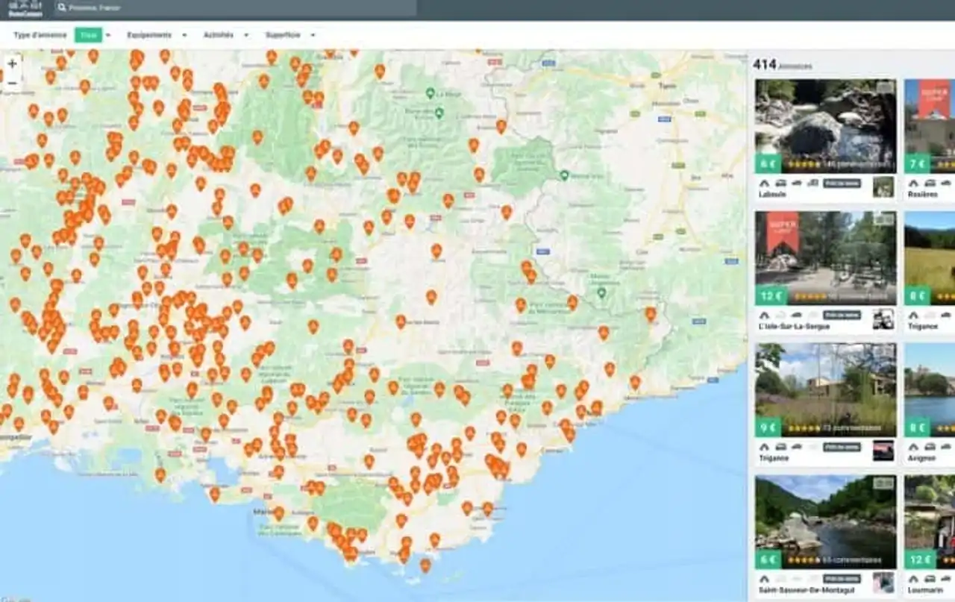Click the badge button on Trigance listing
Screen dimensions: 955x602
click(842, 447)
